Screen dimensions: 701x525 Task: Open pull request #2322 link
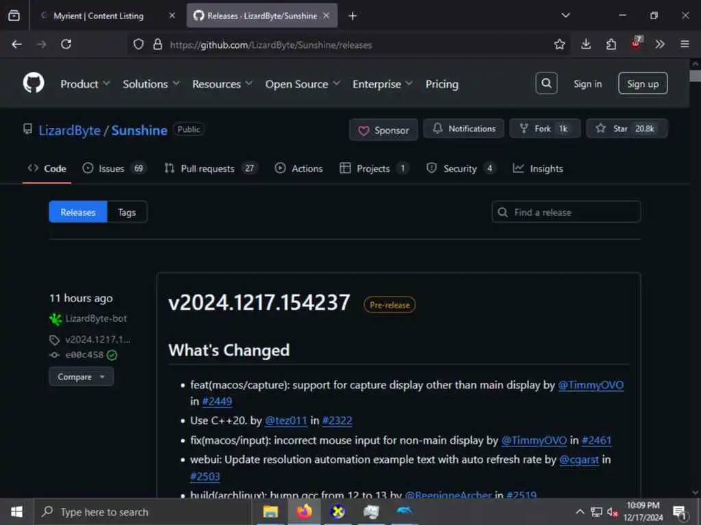coord(337,420)
